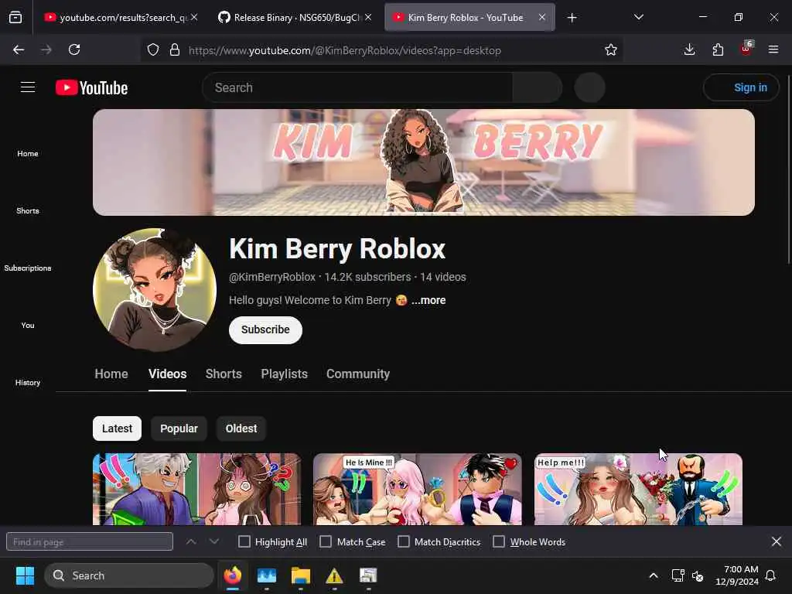Open Firefox View tab list icon
Image resolution: width=792 pixels, height=594 pixels.
point(15,17)
